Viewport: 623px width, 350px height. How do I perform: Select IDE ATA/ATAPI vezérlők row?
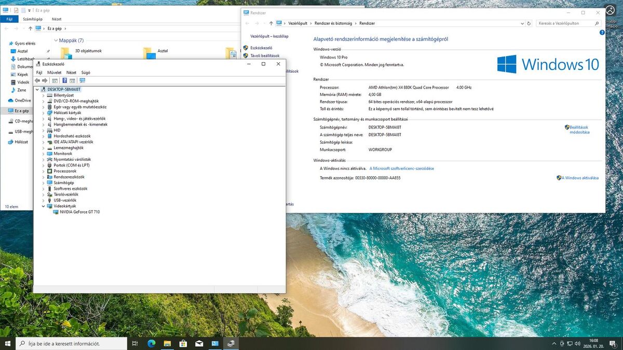click(x=70, y=142)
